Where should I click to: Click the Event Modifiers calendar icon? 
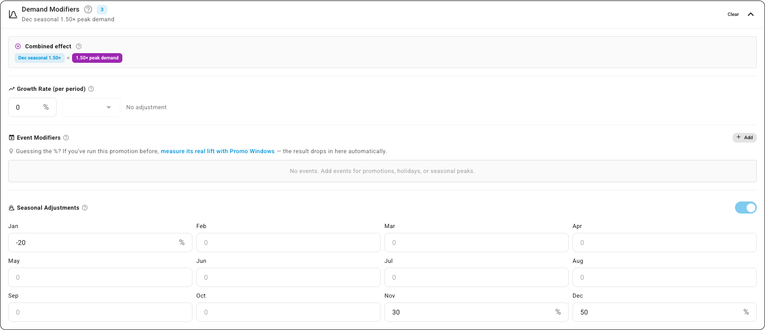(x=12, y=138)
